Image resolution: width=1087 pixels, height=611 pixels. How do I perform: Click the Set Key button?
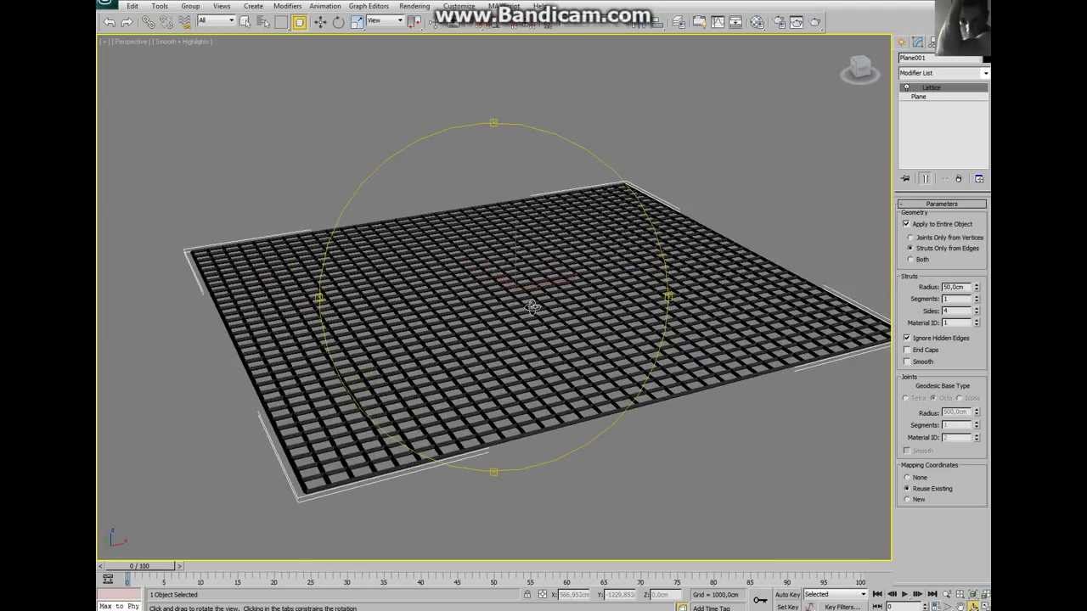click(787, 607)
